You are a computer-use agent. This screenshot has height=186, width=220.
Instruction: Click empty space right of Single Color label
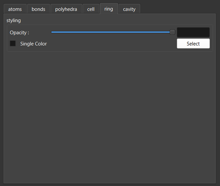110,44
